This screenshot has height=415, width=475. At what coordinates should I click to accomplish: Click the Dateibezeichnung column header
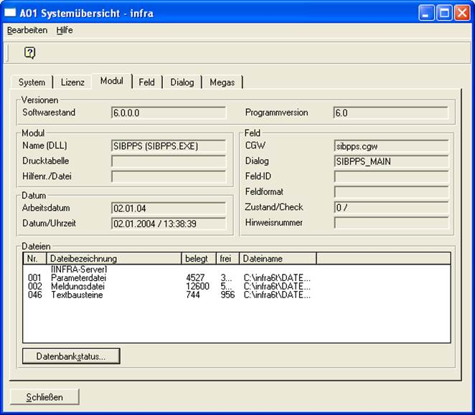point(113,258)
